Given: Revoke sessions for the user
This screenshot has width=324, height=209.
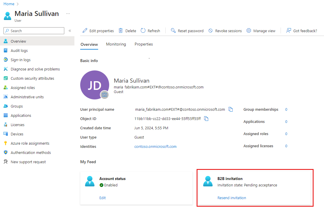Looking at the screenshot, I should point(225,31).
